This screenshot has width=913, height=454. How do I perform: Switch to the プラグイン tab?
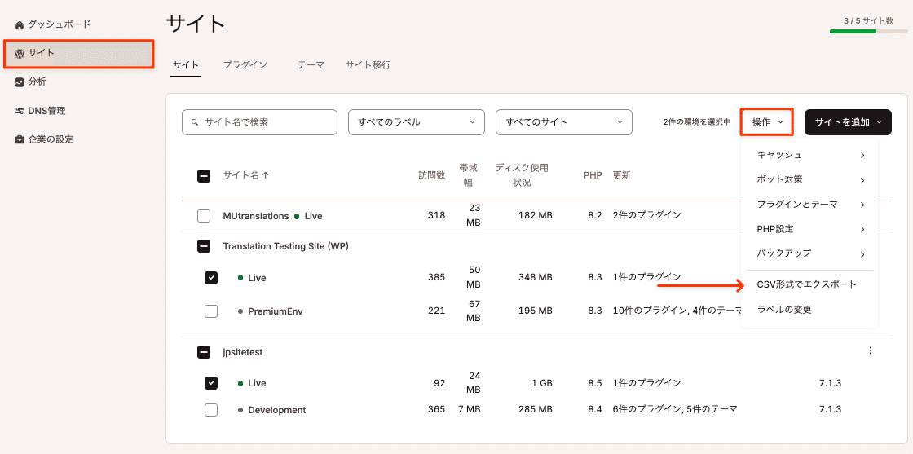pyautogui.click(x=245, y=65)
